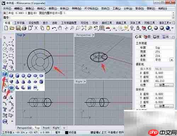Click the New file toolbar icon

tap(6, 28)
